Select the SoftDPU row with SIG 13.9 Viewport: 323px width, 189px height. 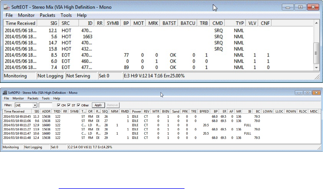pos(161,129)
